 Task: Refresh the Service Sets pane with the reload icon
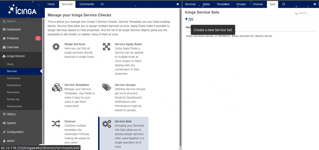(283, 4)
